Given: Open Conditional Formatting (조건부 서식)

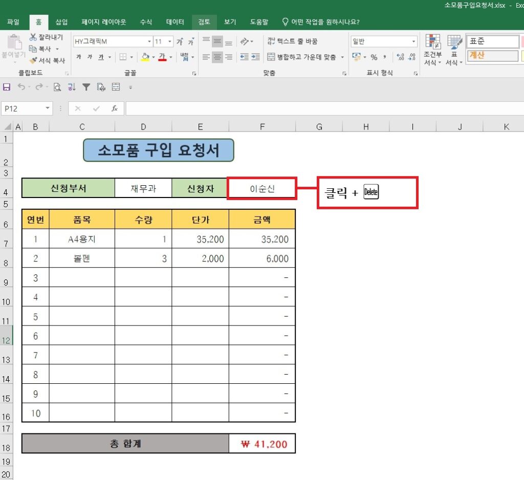Looking at the screenshot, I should (433, 50).
